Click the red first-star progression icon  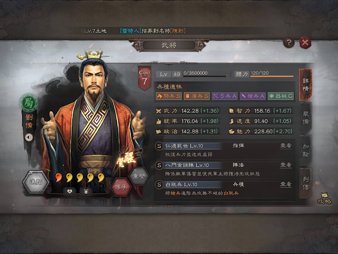pos(58,178)
